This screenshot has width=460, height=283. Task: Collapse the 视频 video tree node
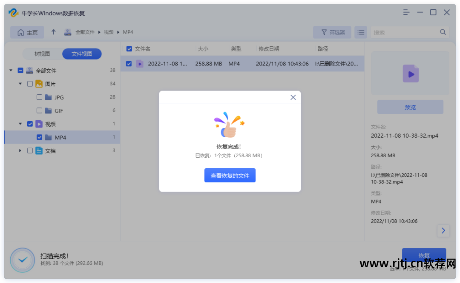(x=20, y=124)
